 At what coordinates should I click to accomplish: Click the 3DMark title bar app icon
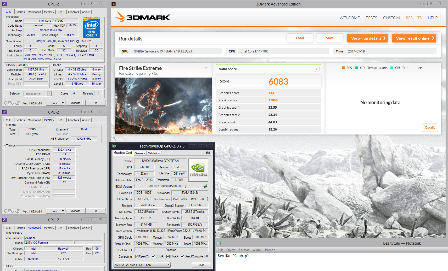(x=114, y=4)
